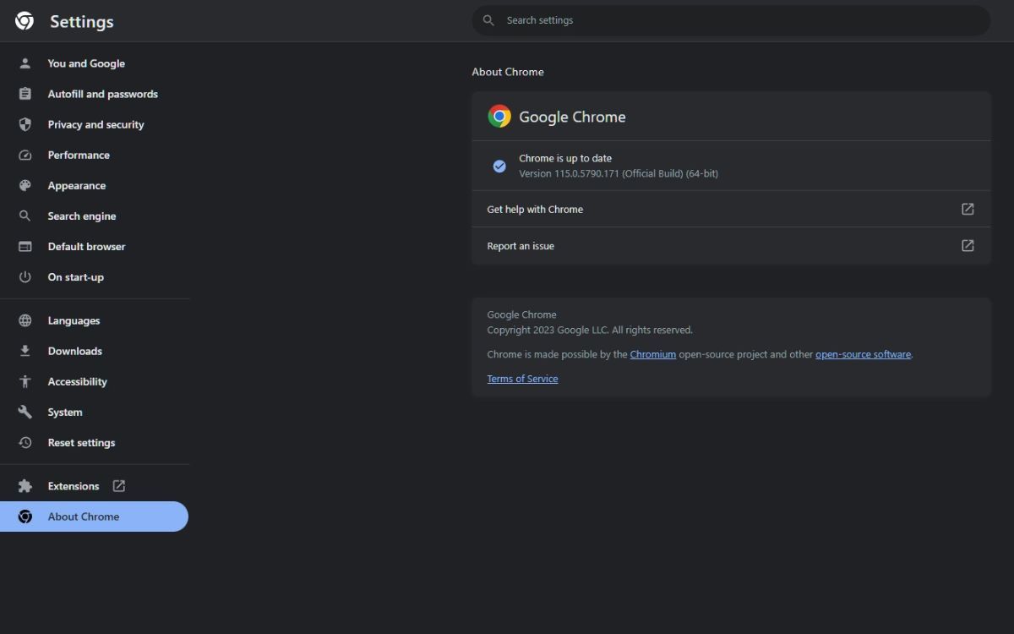The image size is (1014, 634).
Task: Open the Terms of Service link
Action: pyautogui.click(x=522, y=378)
